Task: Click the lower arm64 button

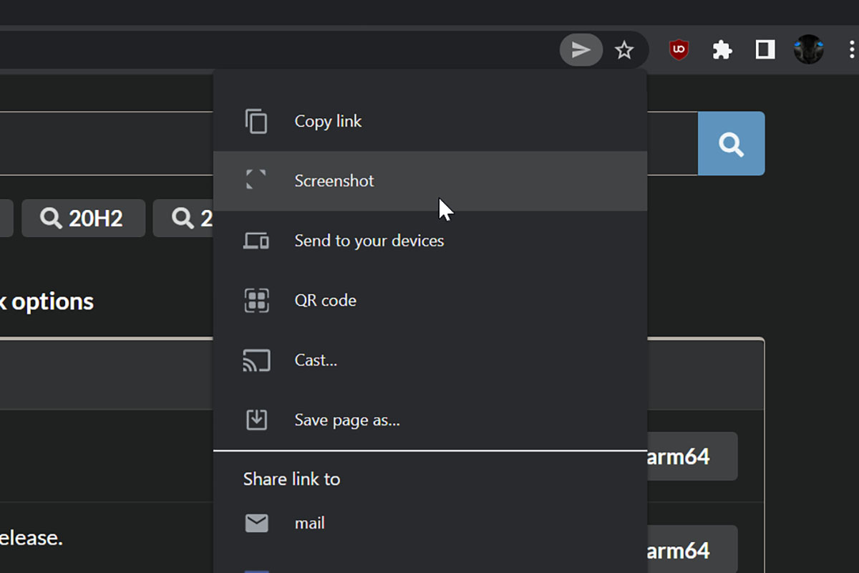Action: point(692,549)
